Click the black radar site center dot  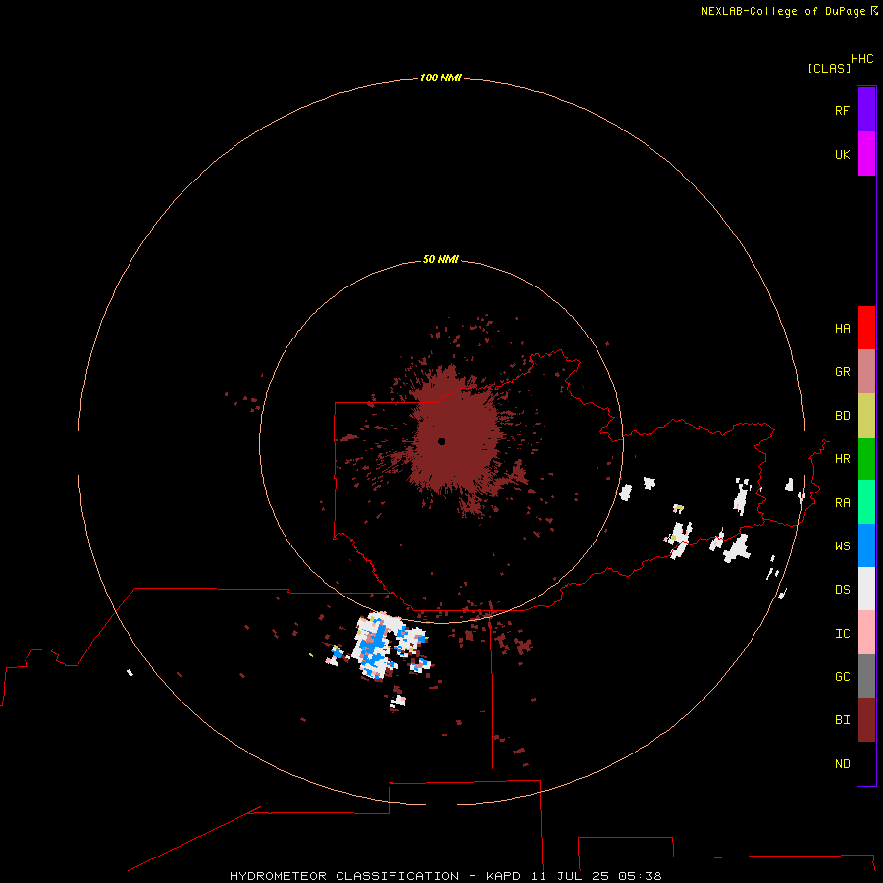441,441
